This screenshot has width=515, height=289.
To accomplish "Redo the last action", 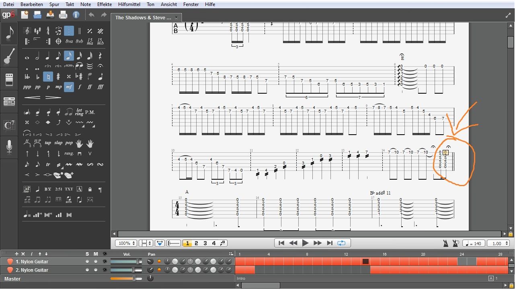I will 104,15.
